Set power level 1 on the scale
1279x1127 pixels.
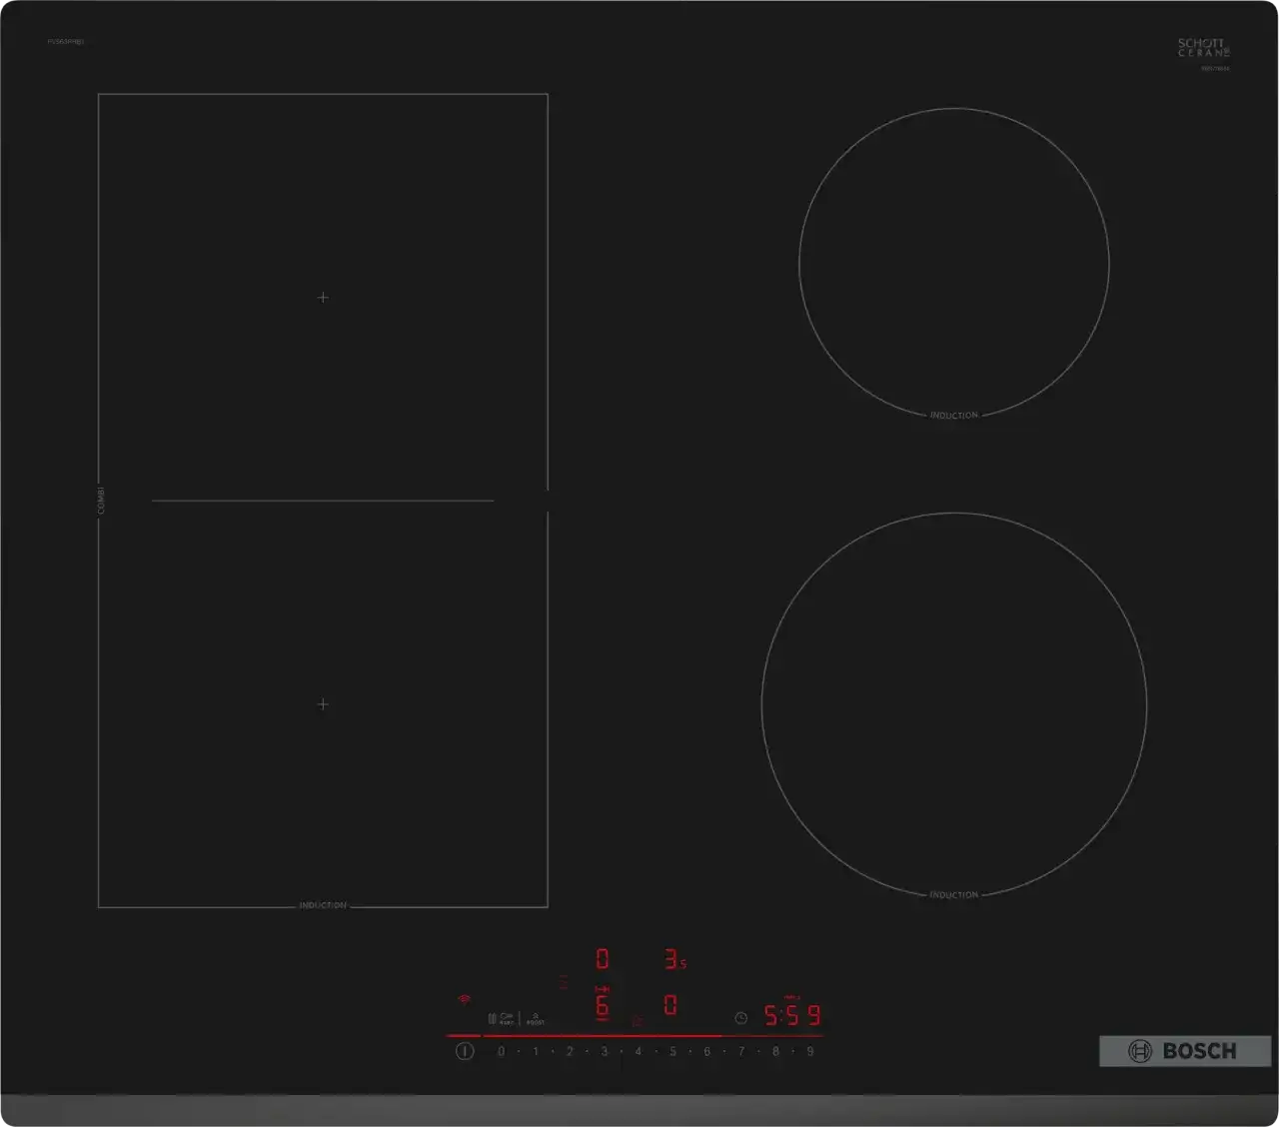536,1051
